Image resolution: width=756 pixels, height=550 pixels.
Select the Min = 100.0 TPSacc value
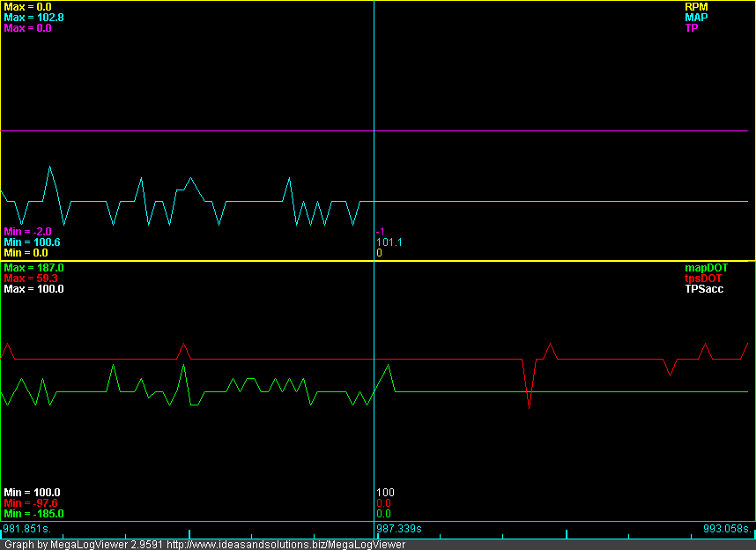[33, 493]
